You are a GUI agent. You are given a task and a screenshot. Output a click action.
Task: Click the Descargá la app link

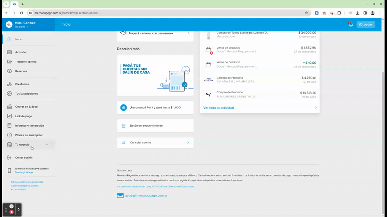(x=24, y=172)
